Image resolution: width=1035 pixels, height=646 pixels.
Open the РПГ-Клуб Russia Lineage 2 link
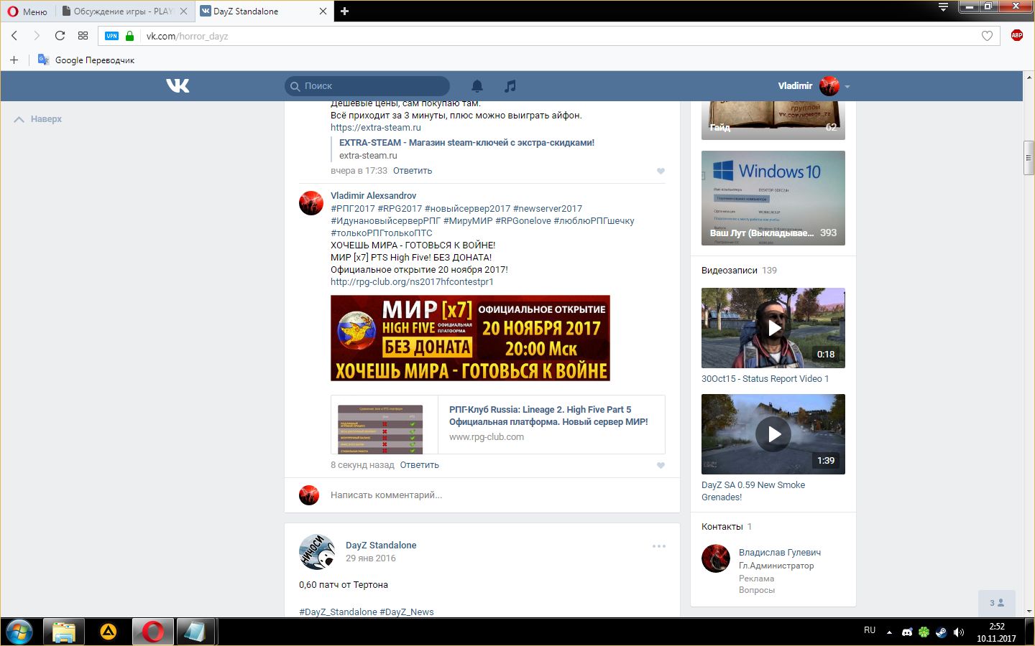(x=548, y=416)
